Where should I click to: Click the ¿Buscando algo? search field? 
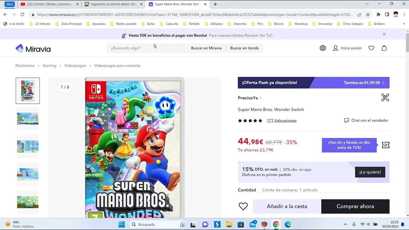pos(147,48)
